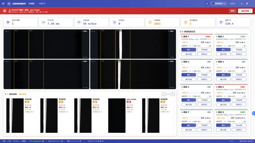The height and width of the screenshot is (143, 255).
Task: Click the 7.50 mm average width value
Action: pyautogui.click(x=53, y=24)
